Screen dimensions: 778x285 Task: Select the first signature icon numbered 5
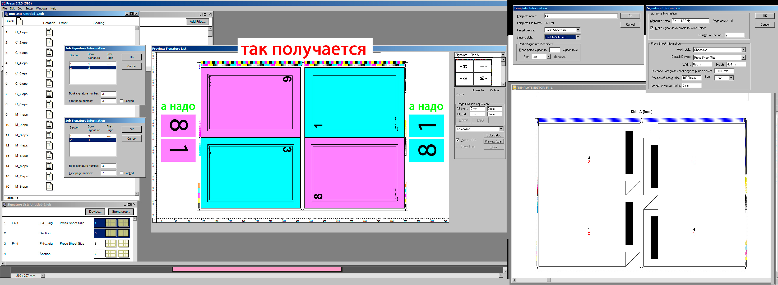(110, 243)
